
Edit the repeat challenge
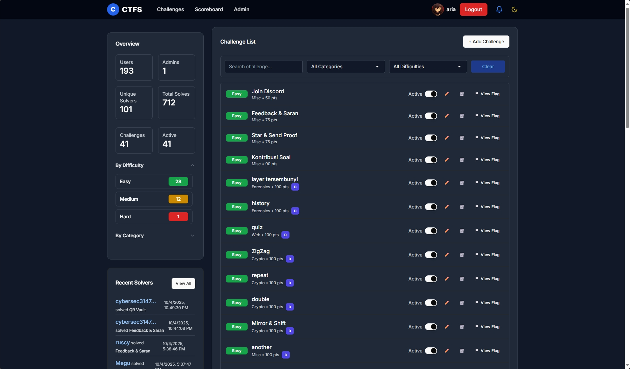[x=447, y=279]
